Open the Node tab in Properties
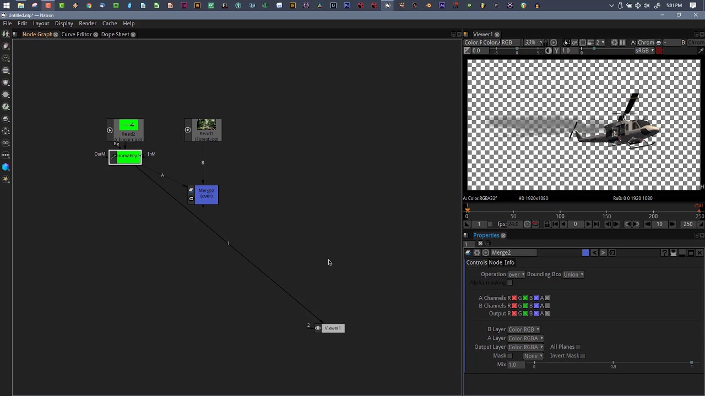This screenshot has height=396, width=705. click(496, 262)
